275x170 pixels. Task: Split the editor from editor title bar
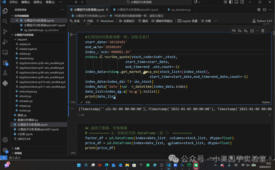[265, 10]
